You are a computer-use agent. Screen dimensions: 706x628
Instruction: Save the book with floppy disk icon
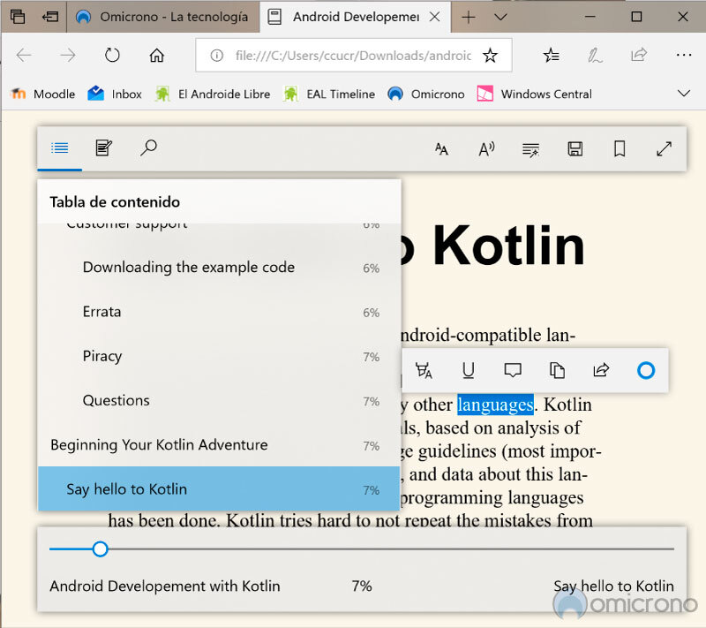[575, 148]
